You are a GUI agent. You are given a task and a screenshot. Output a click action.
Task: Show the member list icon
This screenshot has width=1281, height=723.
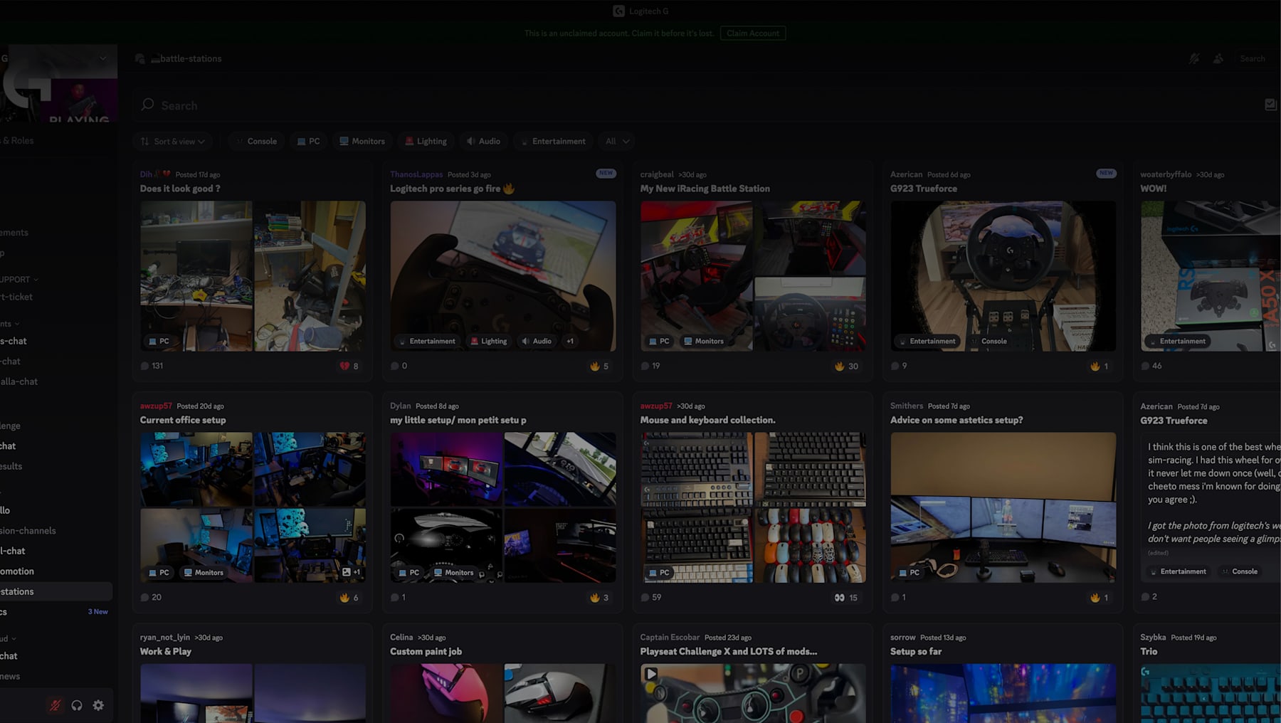pos(1218,58)
